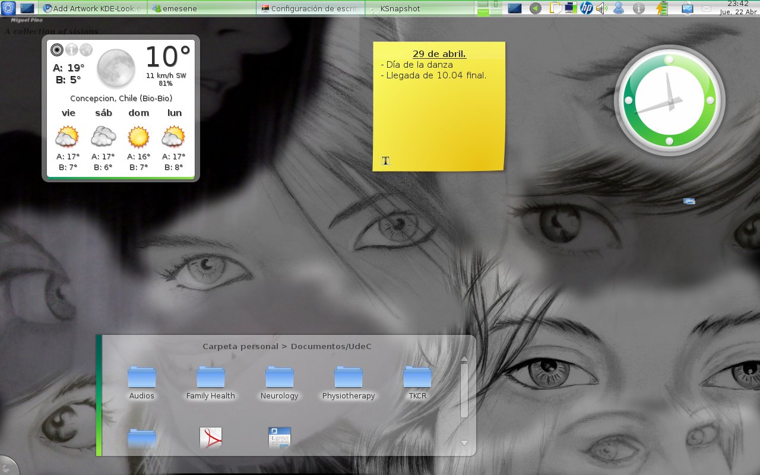
Task: Open the clipboard (Klipper) tray icon
Action: 555,8
